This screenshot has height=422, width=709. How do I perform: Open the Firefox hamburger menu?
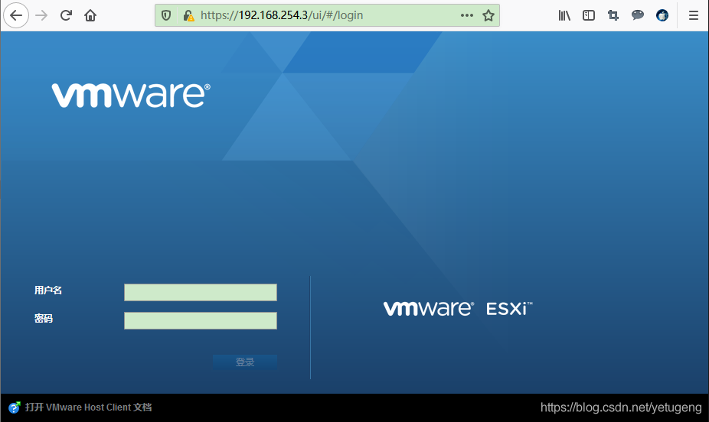point(694,15)
